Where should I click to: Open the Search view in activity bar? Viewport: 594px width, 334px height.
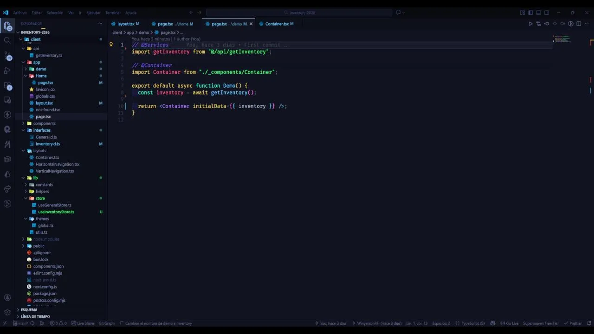[x=7, y=41]
